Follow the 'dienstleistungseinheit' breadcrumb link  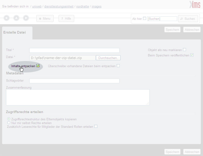point(59,6)
